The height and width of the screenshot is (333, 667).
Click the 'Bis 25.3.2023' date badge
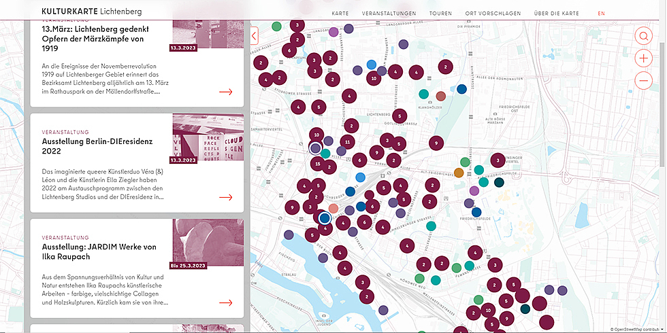click(188, 266)
